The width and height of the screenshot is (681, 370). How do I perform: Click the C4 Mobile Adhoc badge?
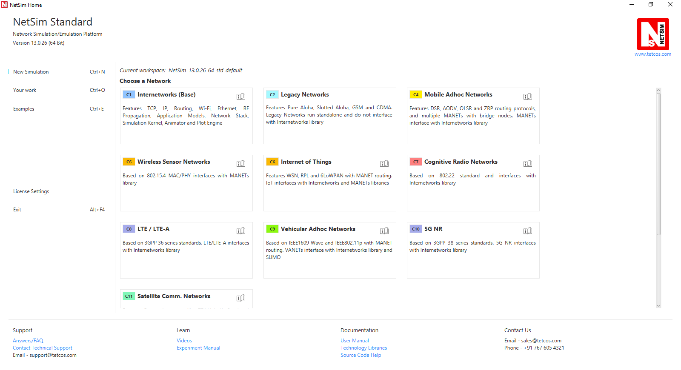(x=416, y=94)
